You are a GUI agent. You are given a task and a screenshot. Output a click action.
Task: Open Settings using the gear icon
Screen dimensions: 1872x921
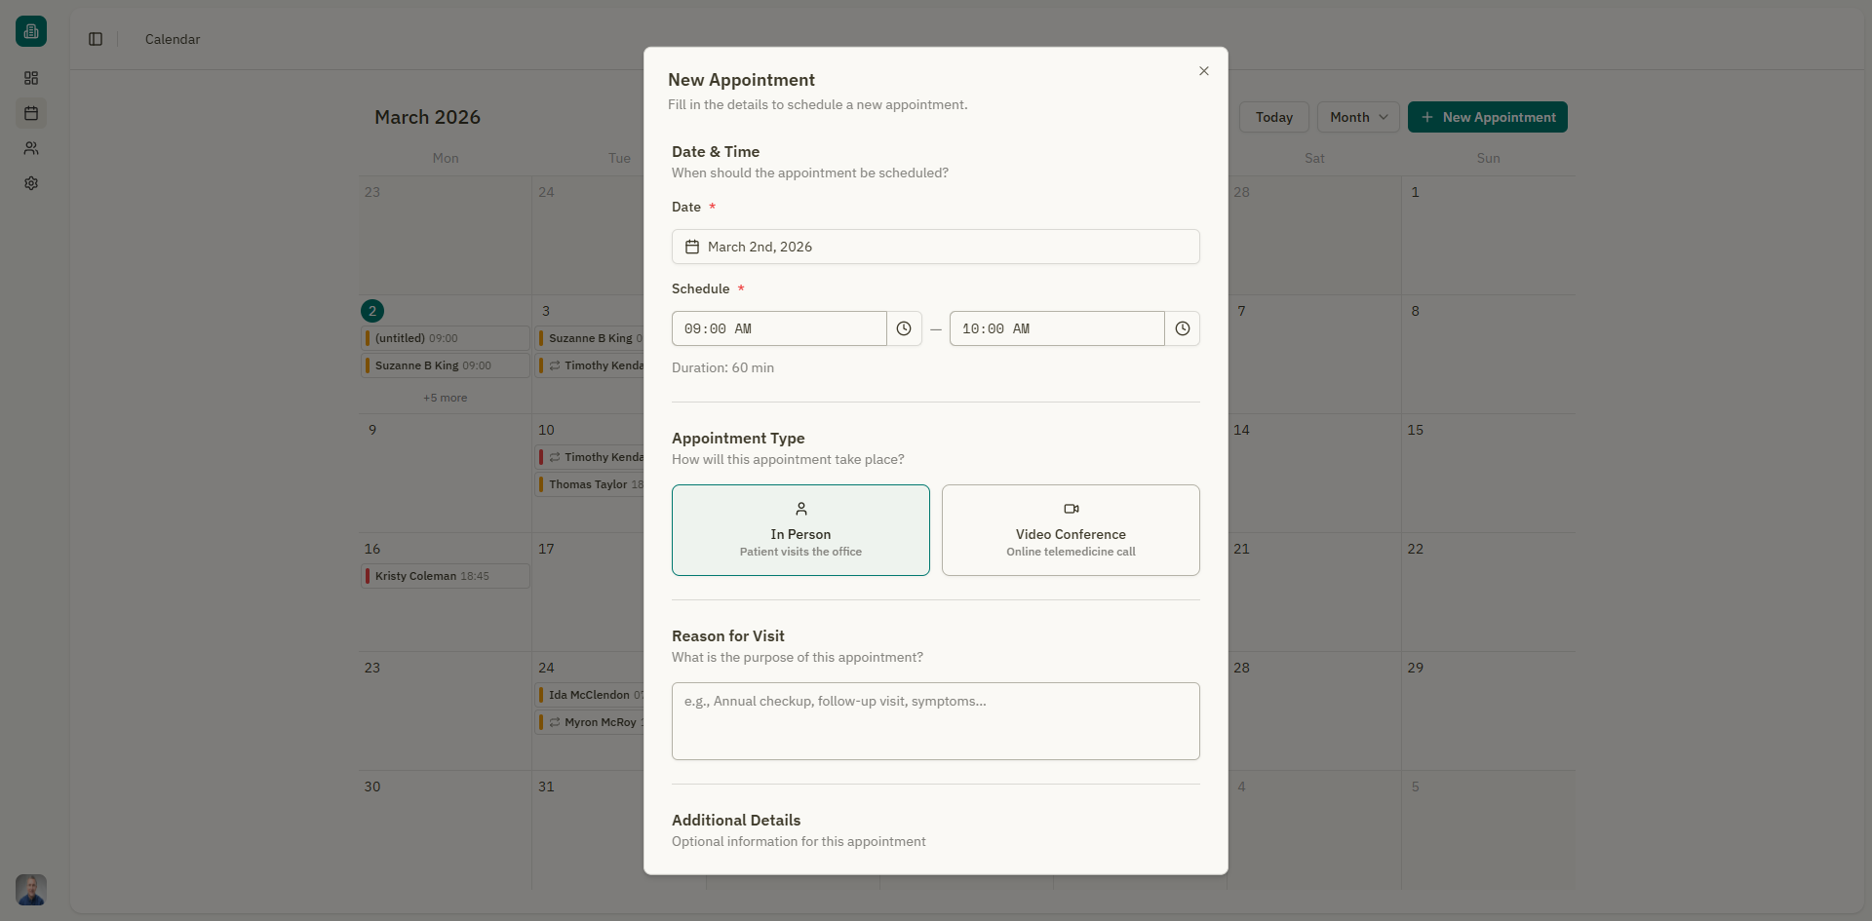pos(31,183)
